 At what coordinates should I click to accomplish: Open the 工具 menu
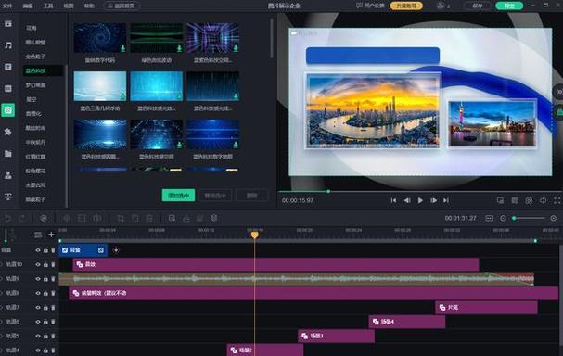coord(48,6)
